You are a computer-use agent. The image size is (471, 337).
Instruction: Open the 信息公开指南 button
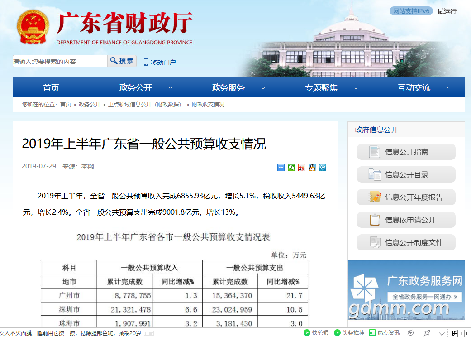coord(406,152)
